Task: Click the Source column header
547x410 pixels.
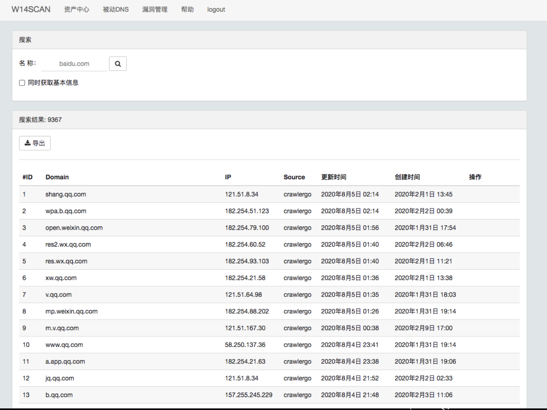Action: (294, 177)
